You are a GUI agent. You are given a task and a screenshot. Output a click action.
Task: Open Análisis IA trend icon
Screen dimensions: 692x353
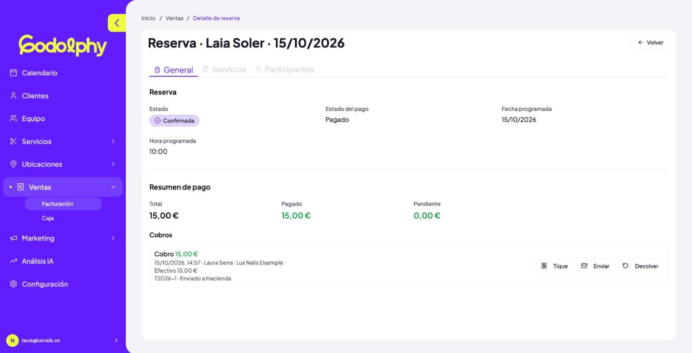[x=14, y=261]
